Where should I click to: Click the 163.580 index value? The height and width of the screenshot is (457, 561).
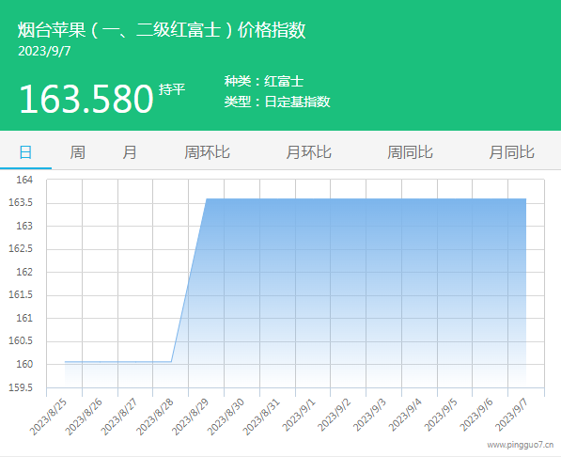[86, 99]
